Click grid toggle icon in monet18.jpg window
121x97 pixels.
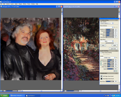[x=119, y=10]
